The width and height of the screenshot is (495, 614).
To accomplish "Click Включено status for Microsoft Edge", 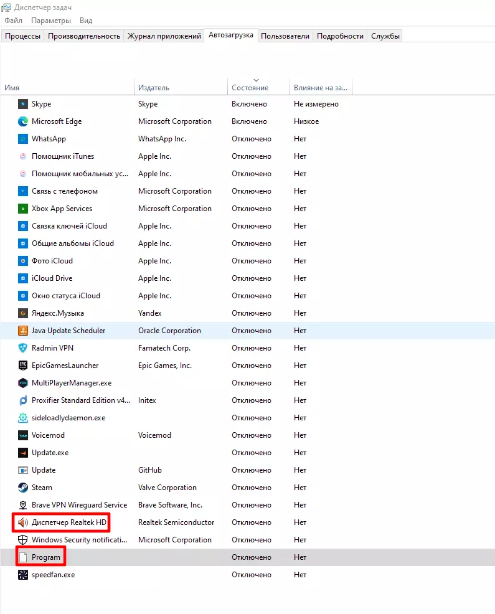I will coord(249,121).
